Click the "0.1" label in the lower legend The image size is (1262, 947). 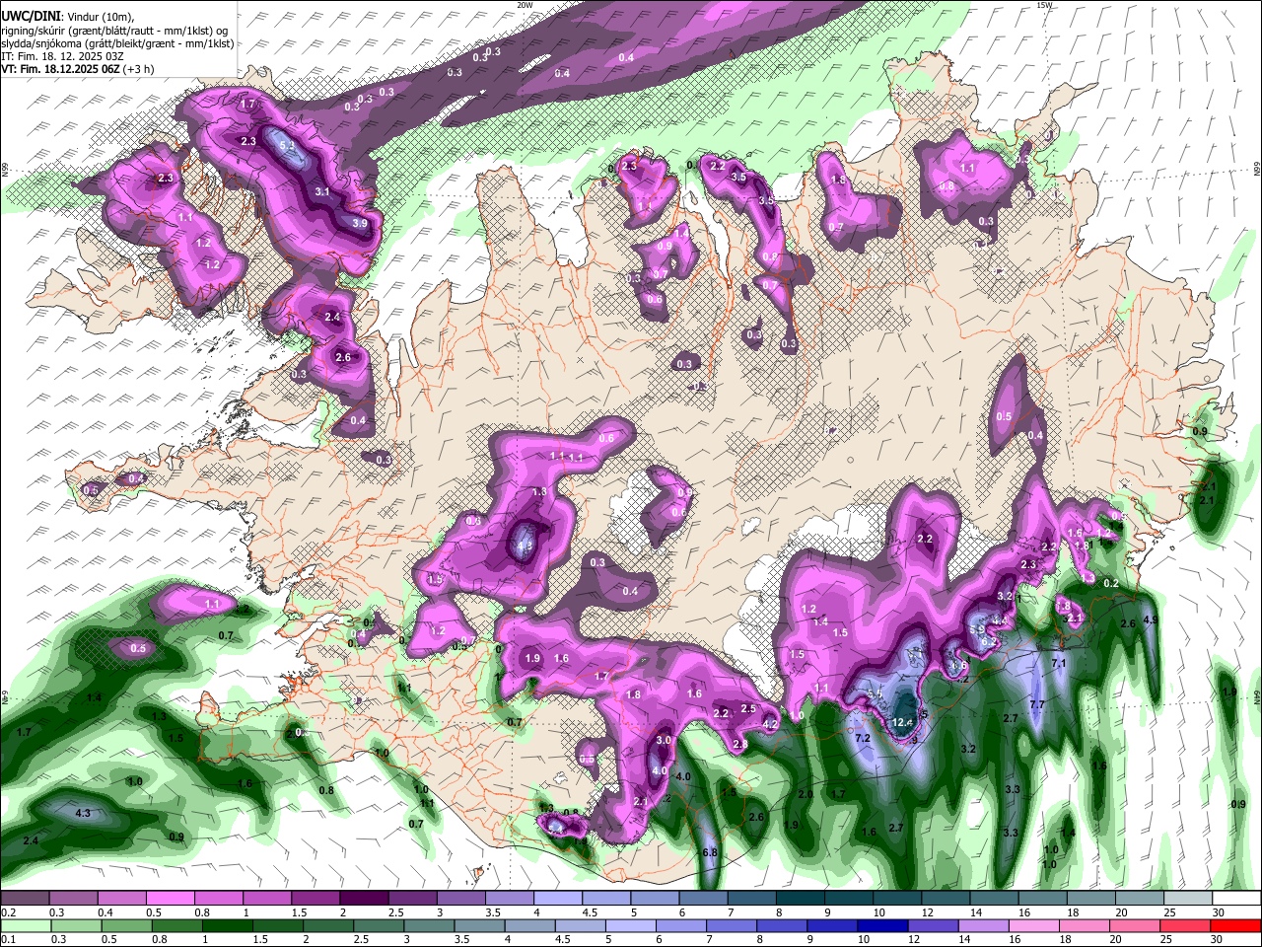8,939
